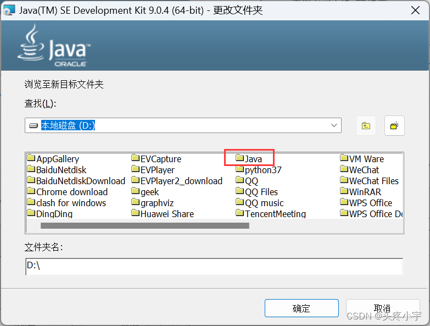Select the DingDing folder
430x326 pixels.
[50, 214]
